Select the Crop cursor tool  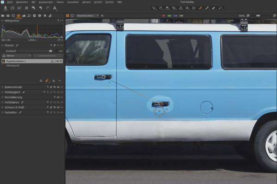pos(174,8)
